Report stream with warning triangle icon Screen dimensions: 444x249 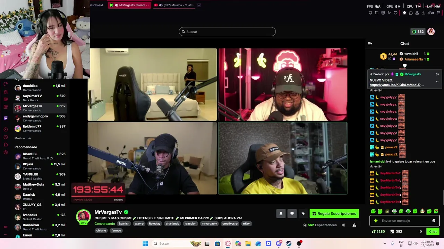pos(354,225)
